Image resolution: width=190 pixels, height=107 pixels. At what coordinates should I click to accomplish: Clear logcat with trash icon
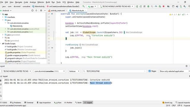point(1,81)
